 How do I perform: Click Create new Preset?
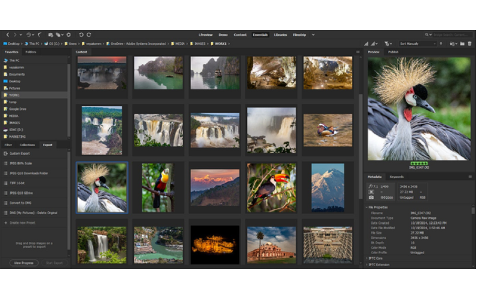(22, 222)
